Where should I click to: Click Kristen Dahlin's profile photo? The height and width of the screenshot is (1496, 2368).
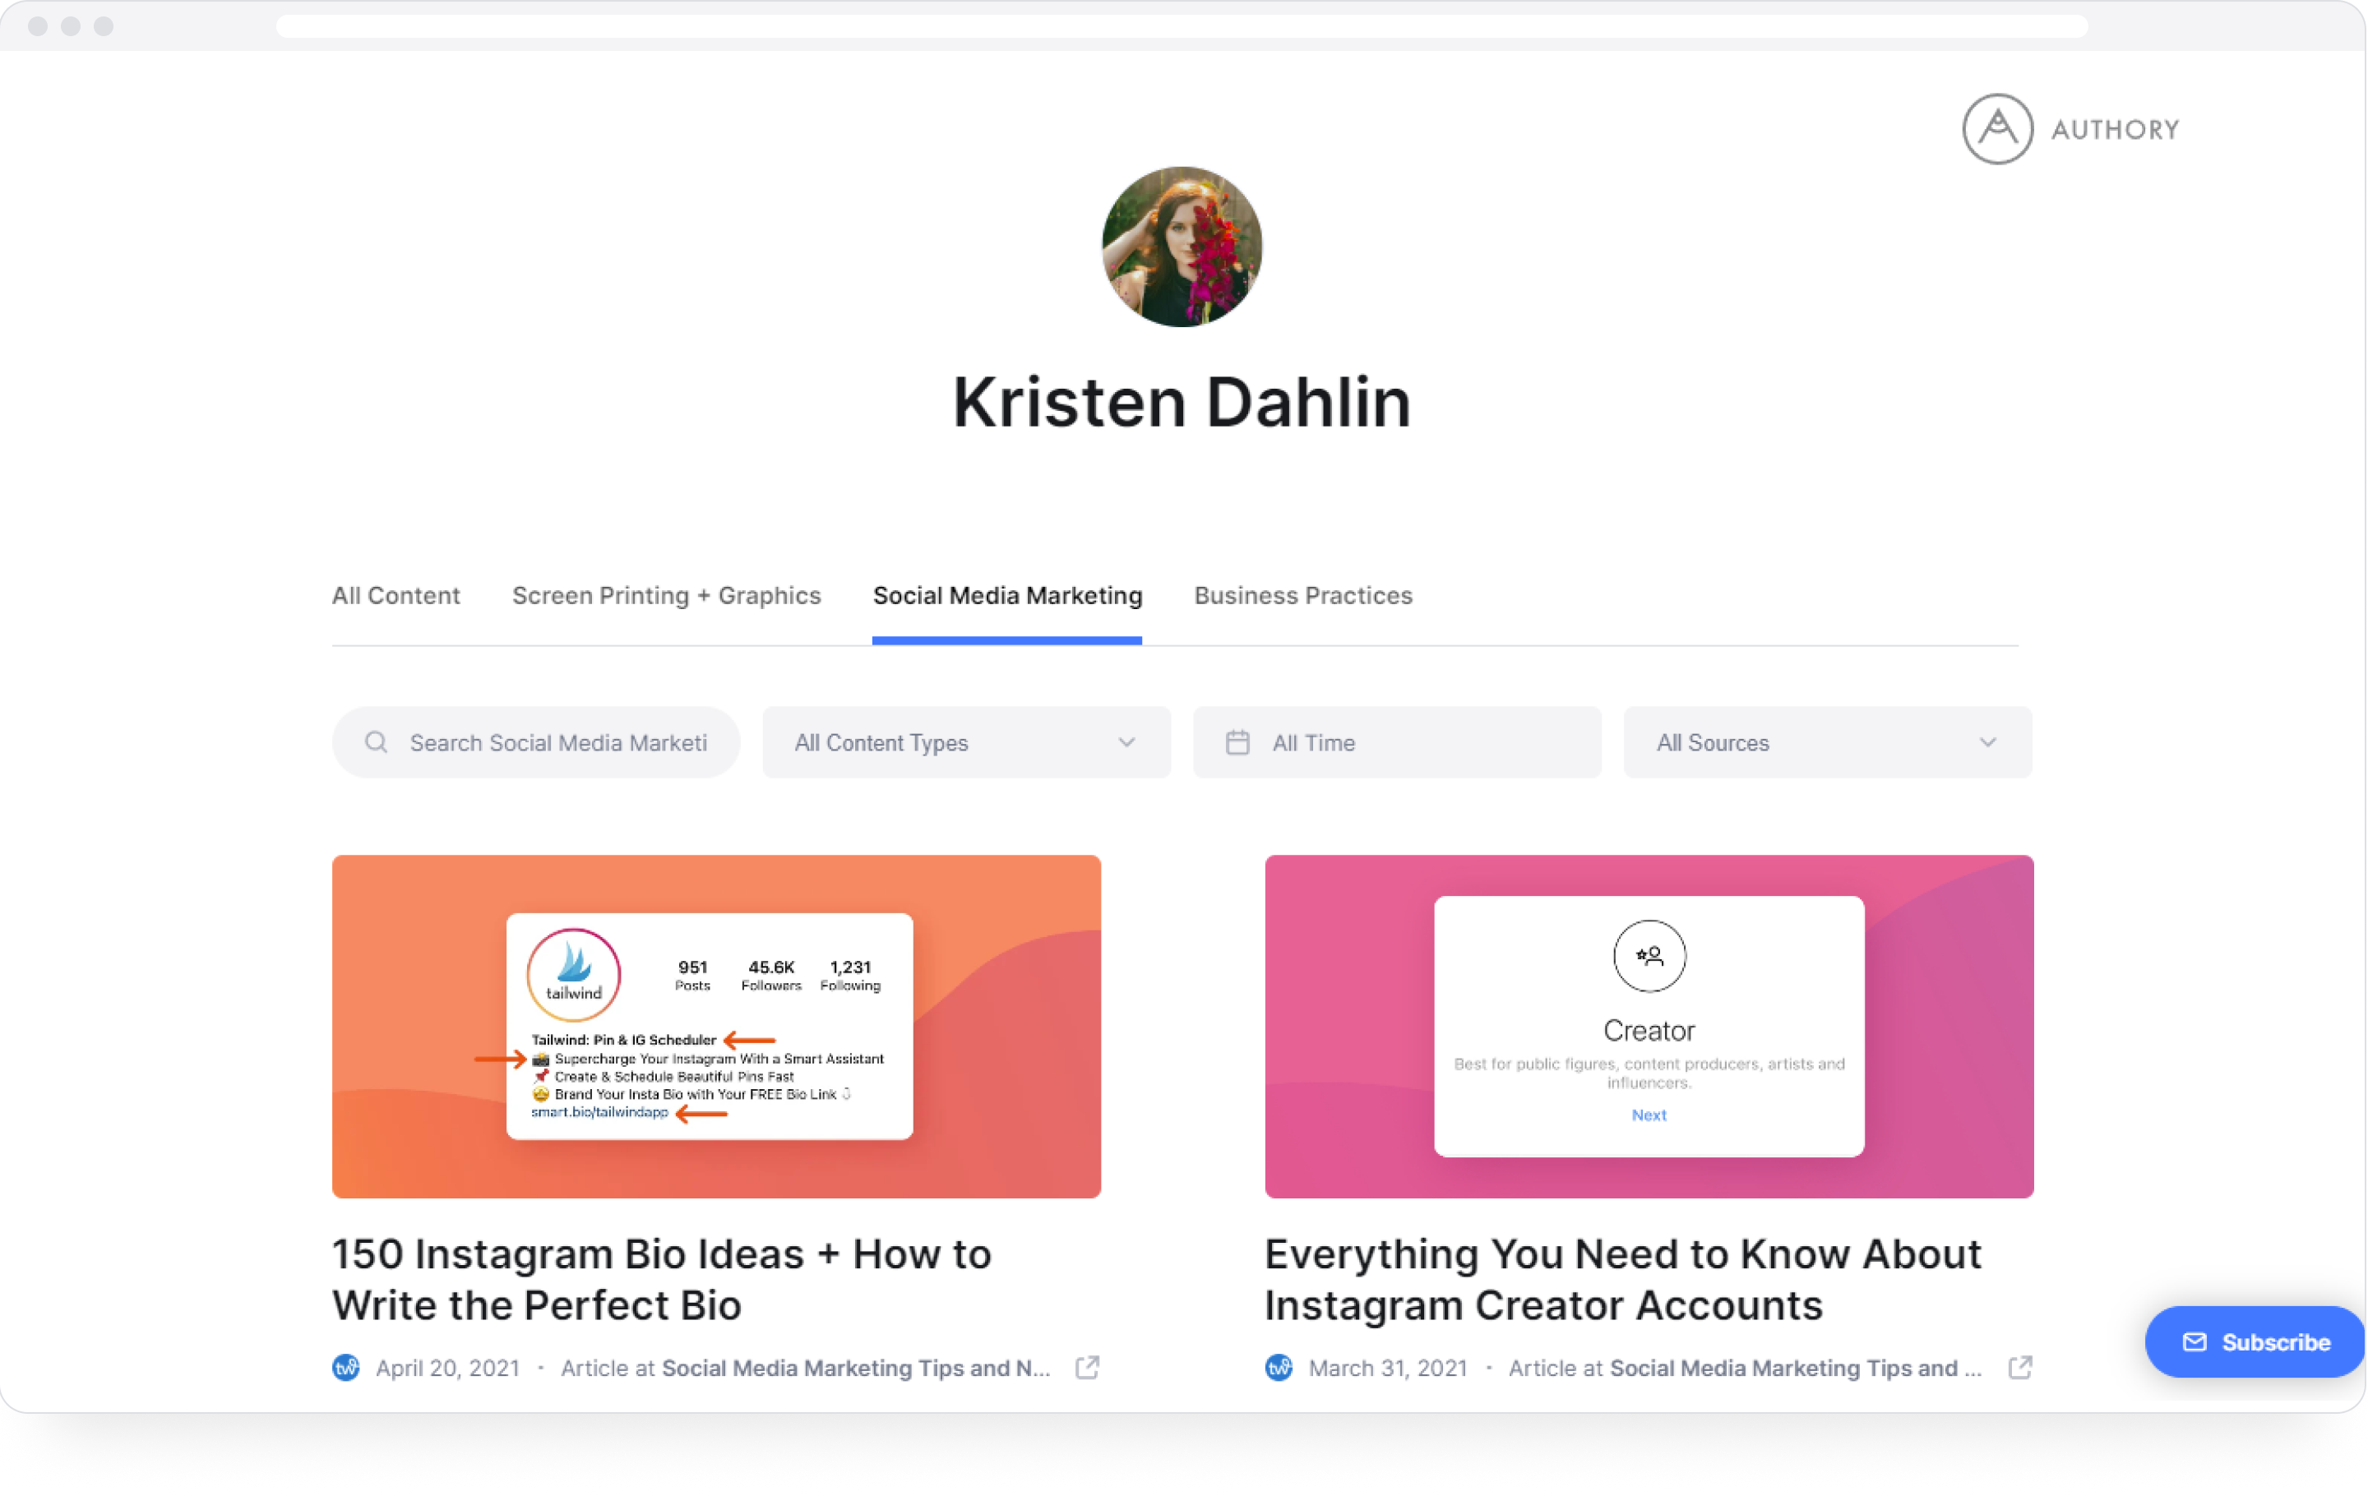point(1181,247)
